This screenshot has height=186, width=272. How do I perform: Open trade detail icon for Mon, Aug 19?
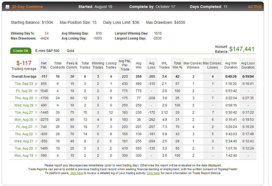(36, 156)
